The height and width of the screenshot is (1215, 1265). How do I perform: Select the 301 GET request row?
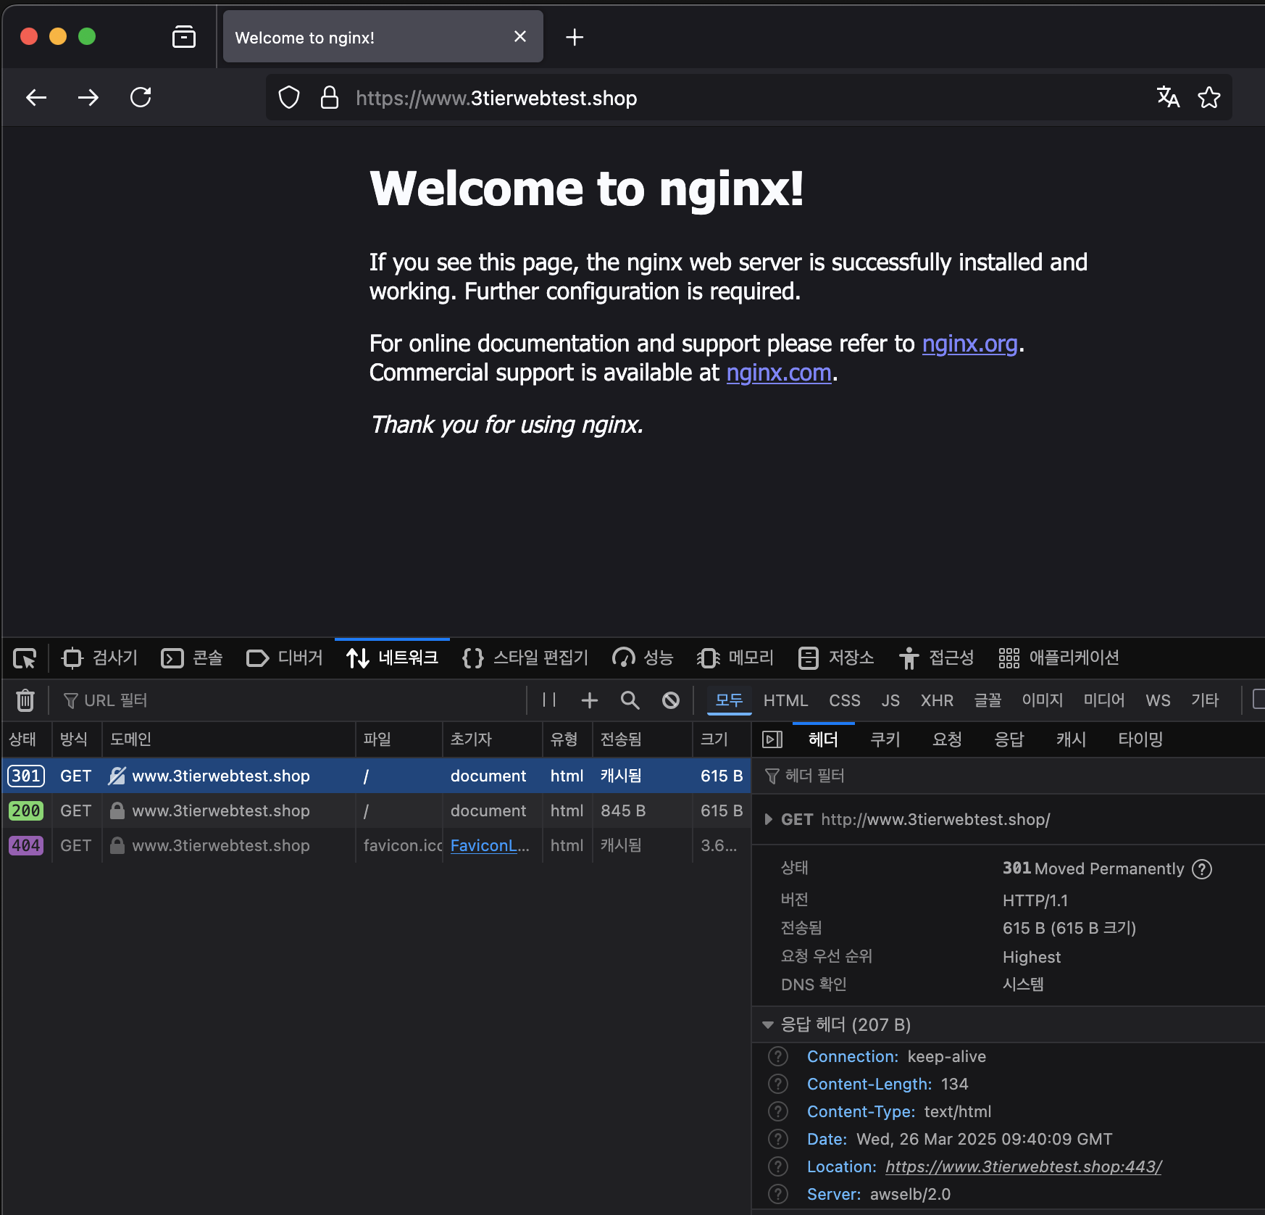click(376, 776)
